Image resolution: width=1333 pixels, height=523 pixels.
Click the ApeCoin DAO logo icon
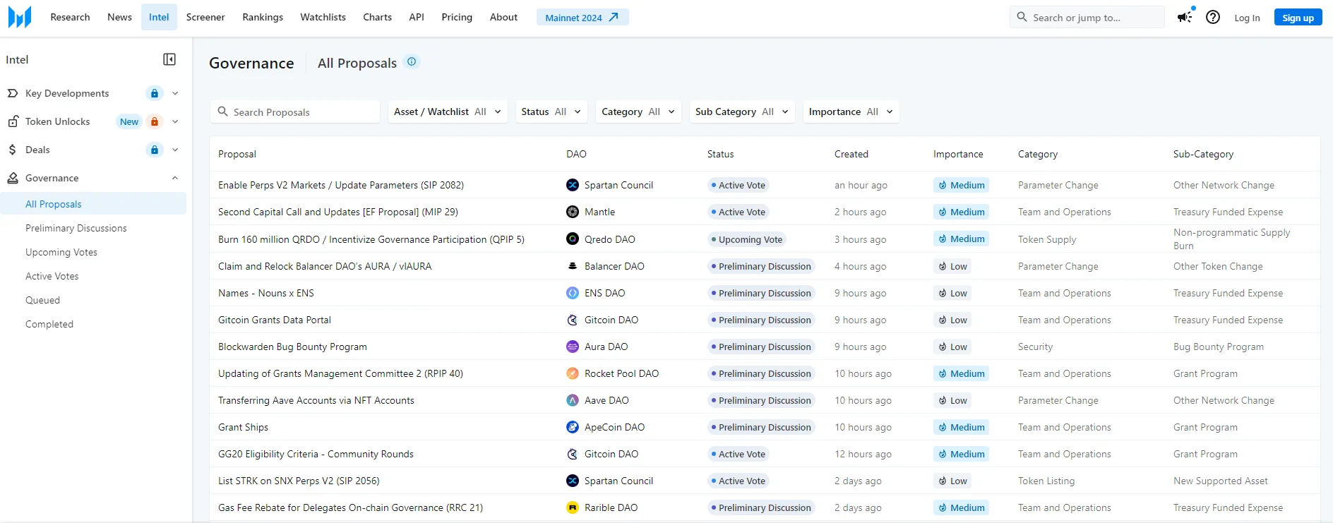pos(573,427)
